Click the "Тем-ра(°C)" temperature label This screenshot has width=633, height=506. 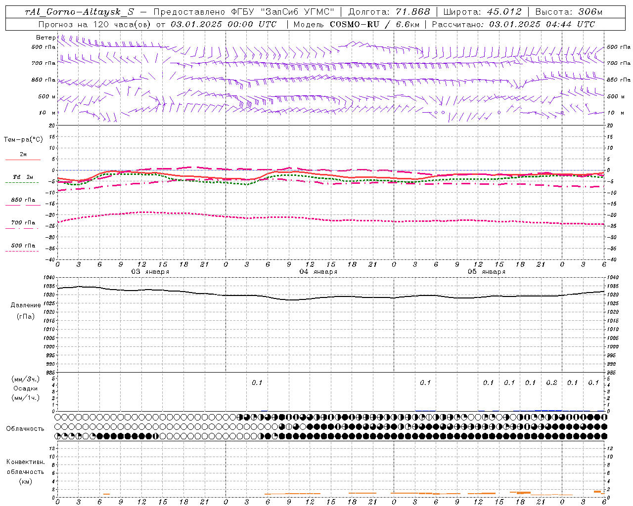[24, 140]
